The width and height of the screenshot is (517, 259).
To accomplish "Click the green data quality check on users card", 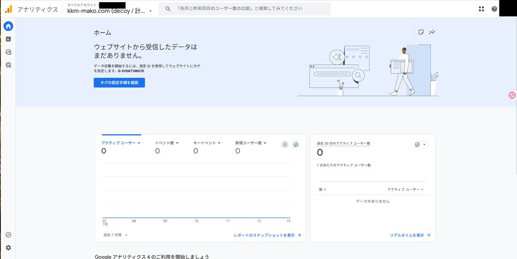I will tap(296, 145).
